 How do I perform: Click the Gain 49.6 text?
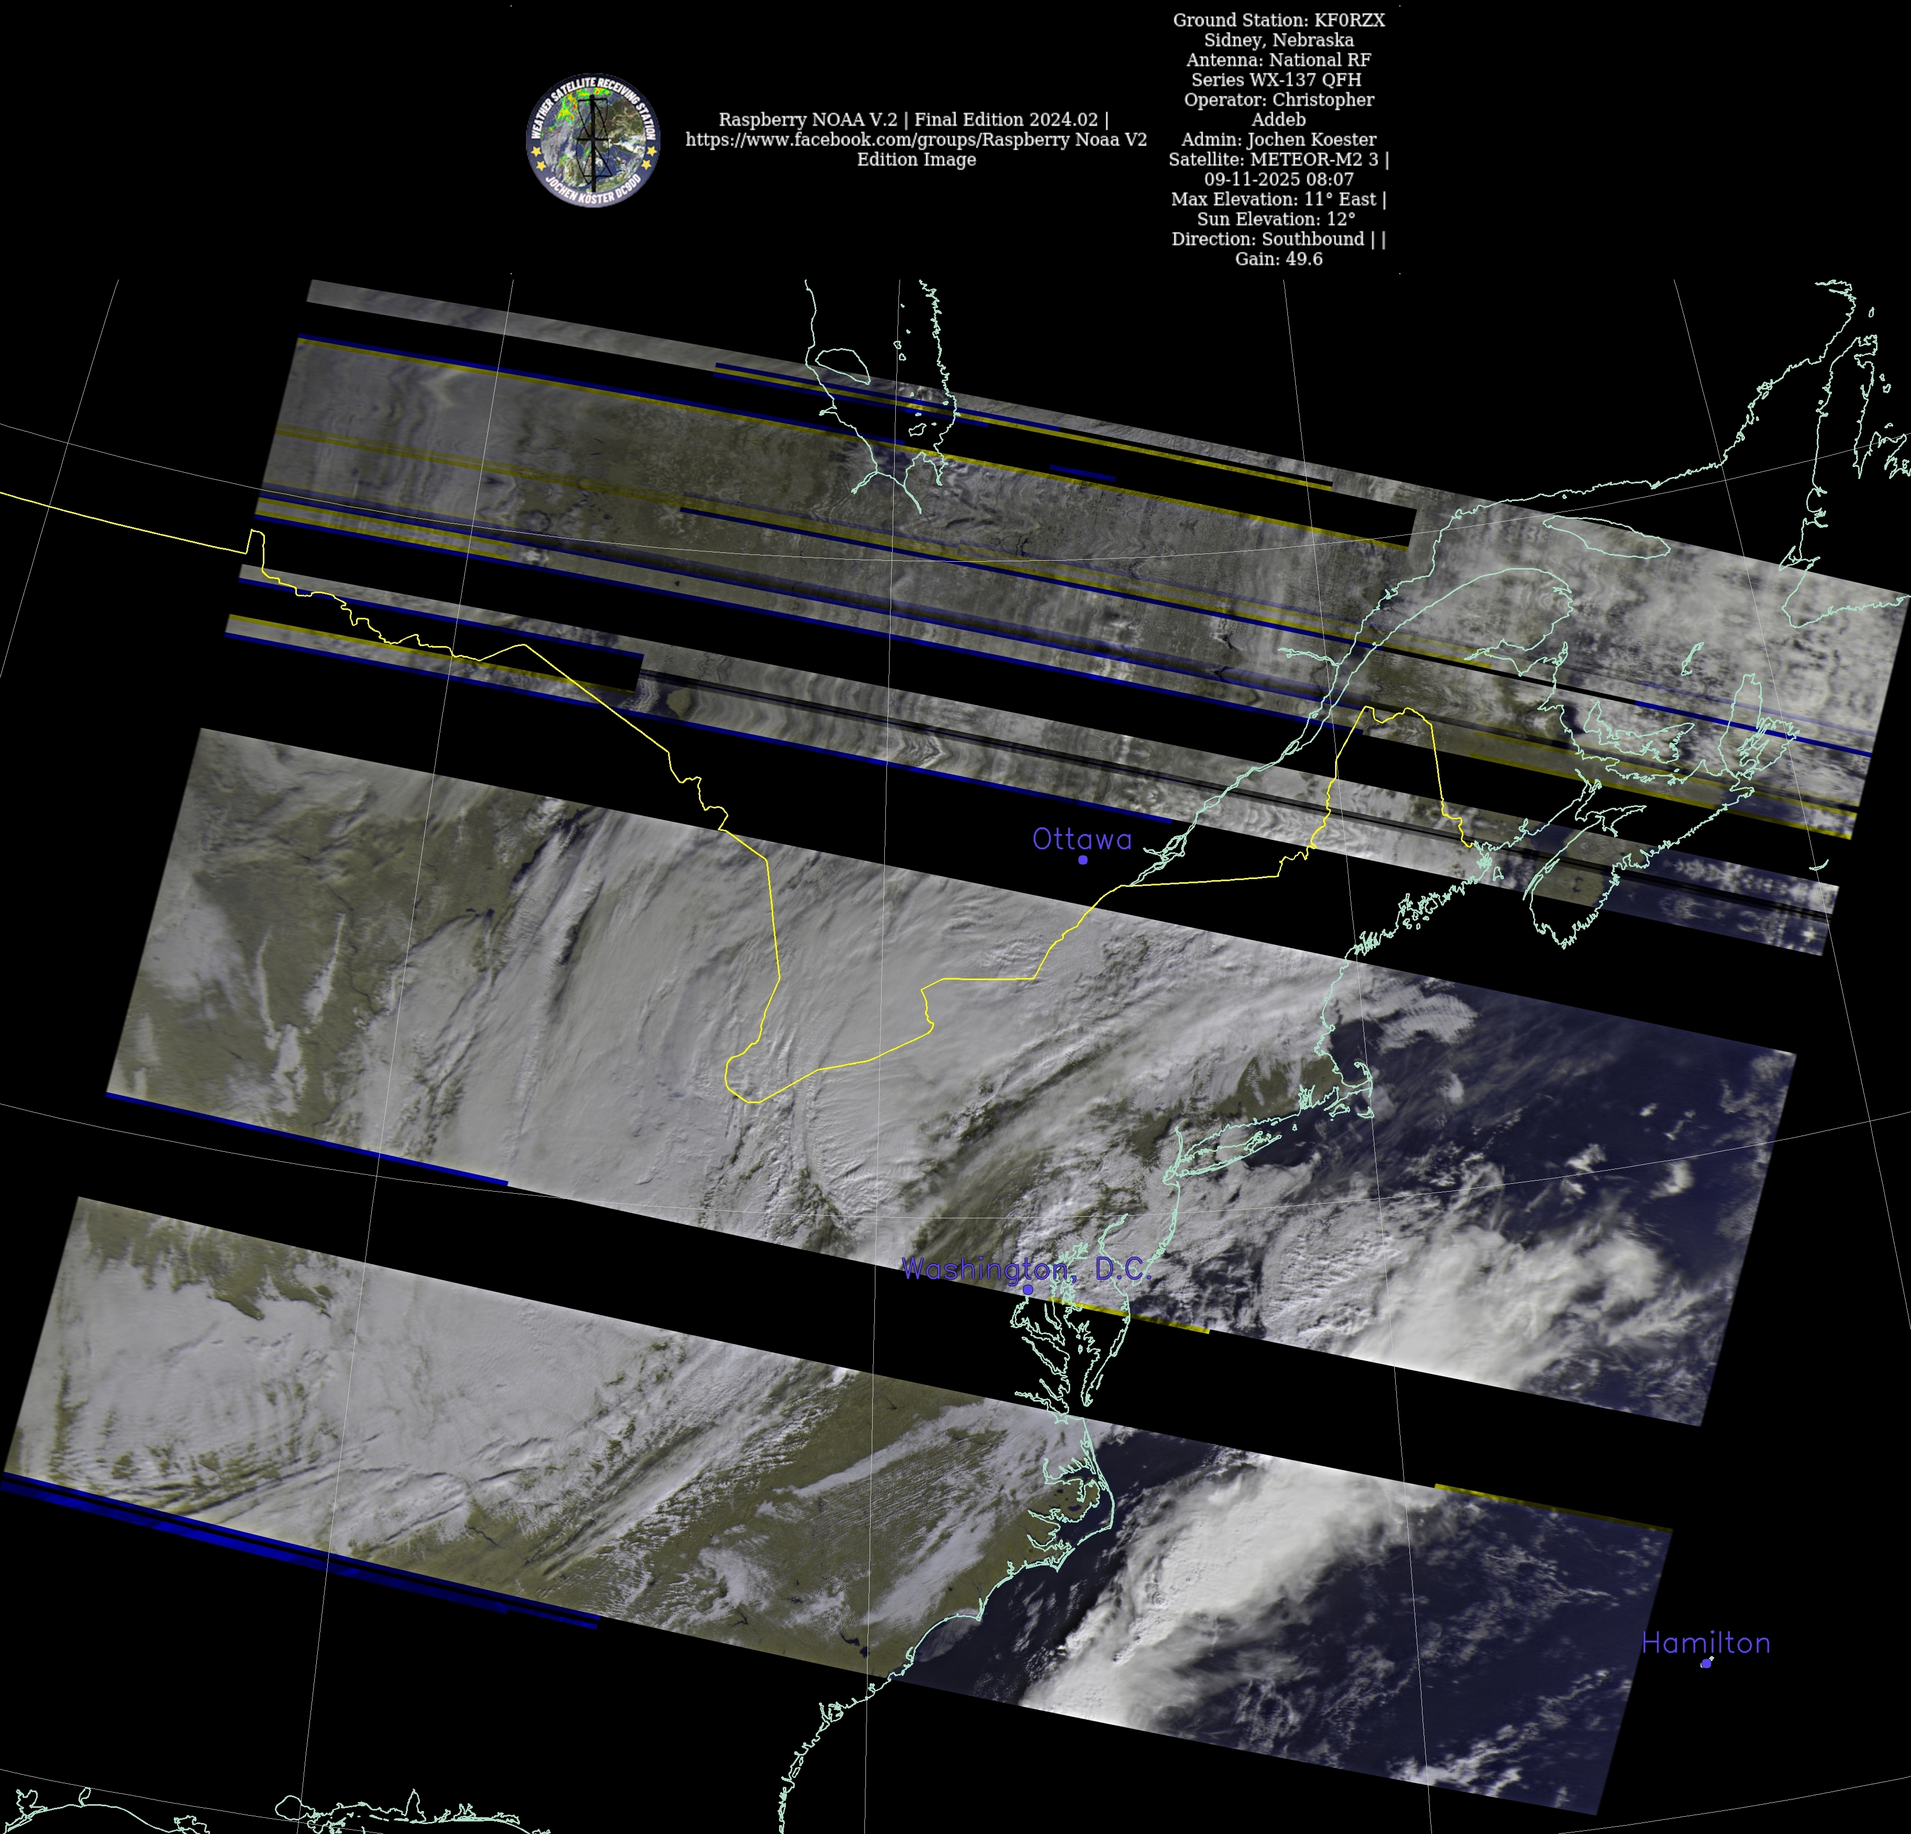[1278, 259]
